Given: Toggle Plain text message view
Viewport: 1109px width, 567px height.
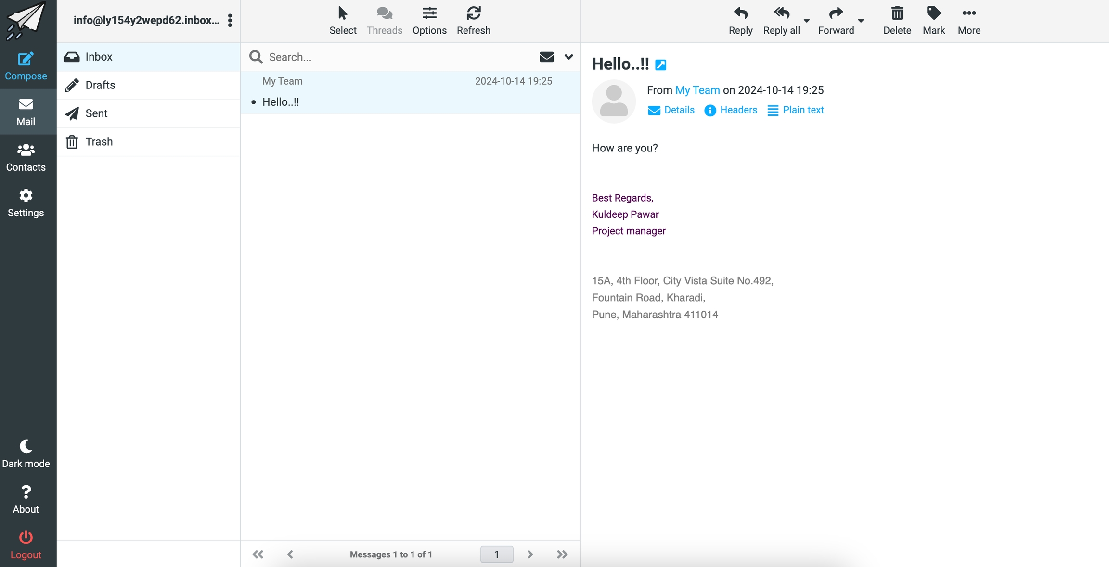Looking at the screenshot, I should point(796,110).
